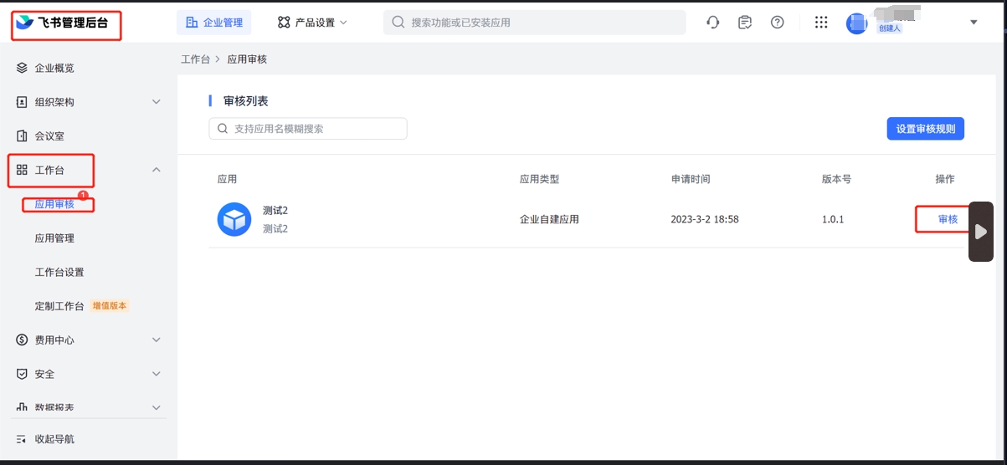Click the 收起导航 collapse navigation icon
The image size is (1007, 465).
pyautogui.click(x=23, y=439)
